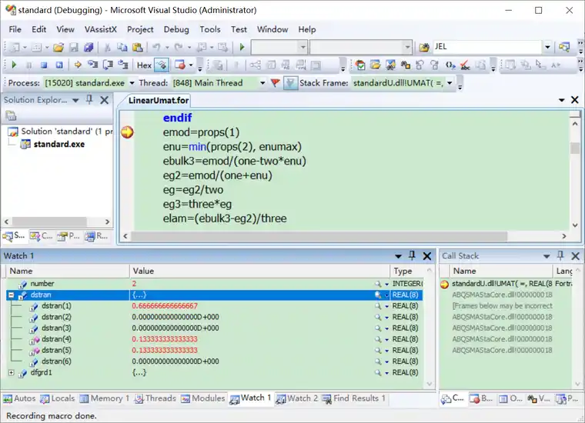Click the Paste clipboard icon
585x423 pixels.
pos(137,48)
